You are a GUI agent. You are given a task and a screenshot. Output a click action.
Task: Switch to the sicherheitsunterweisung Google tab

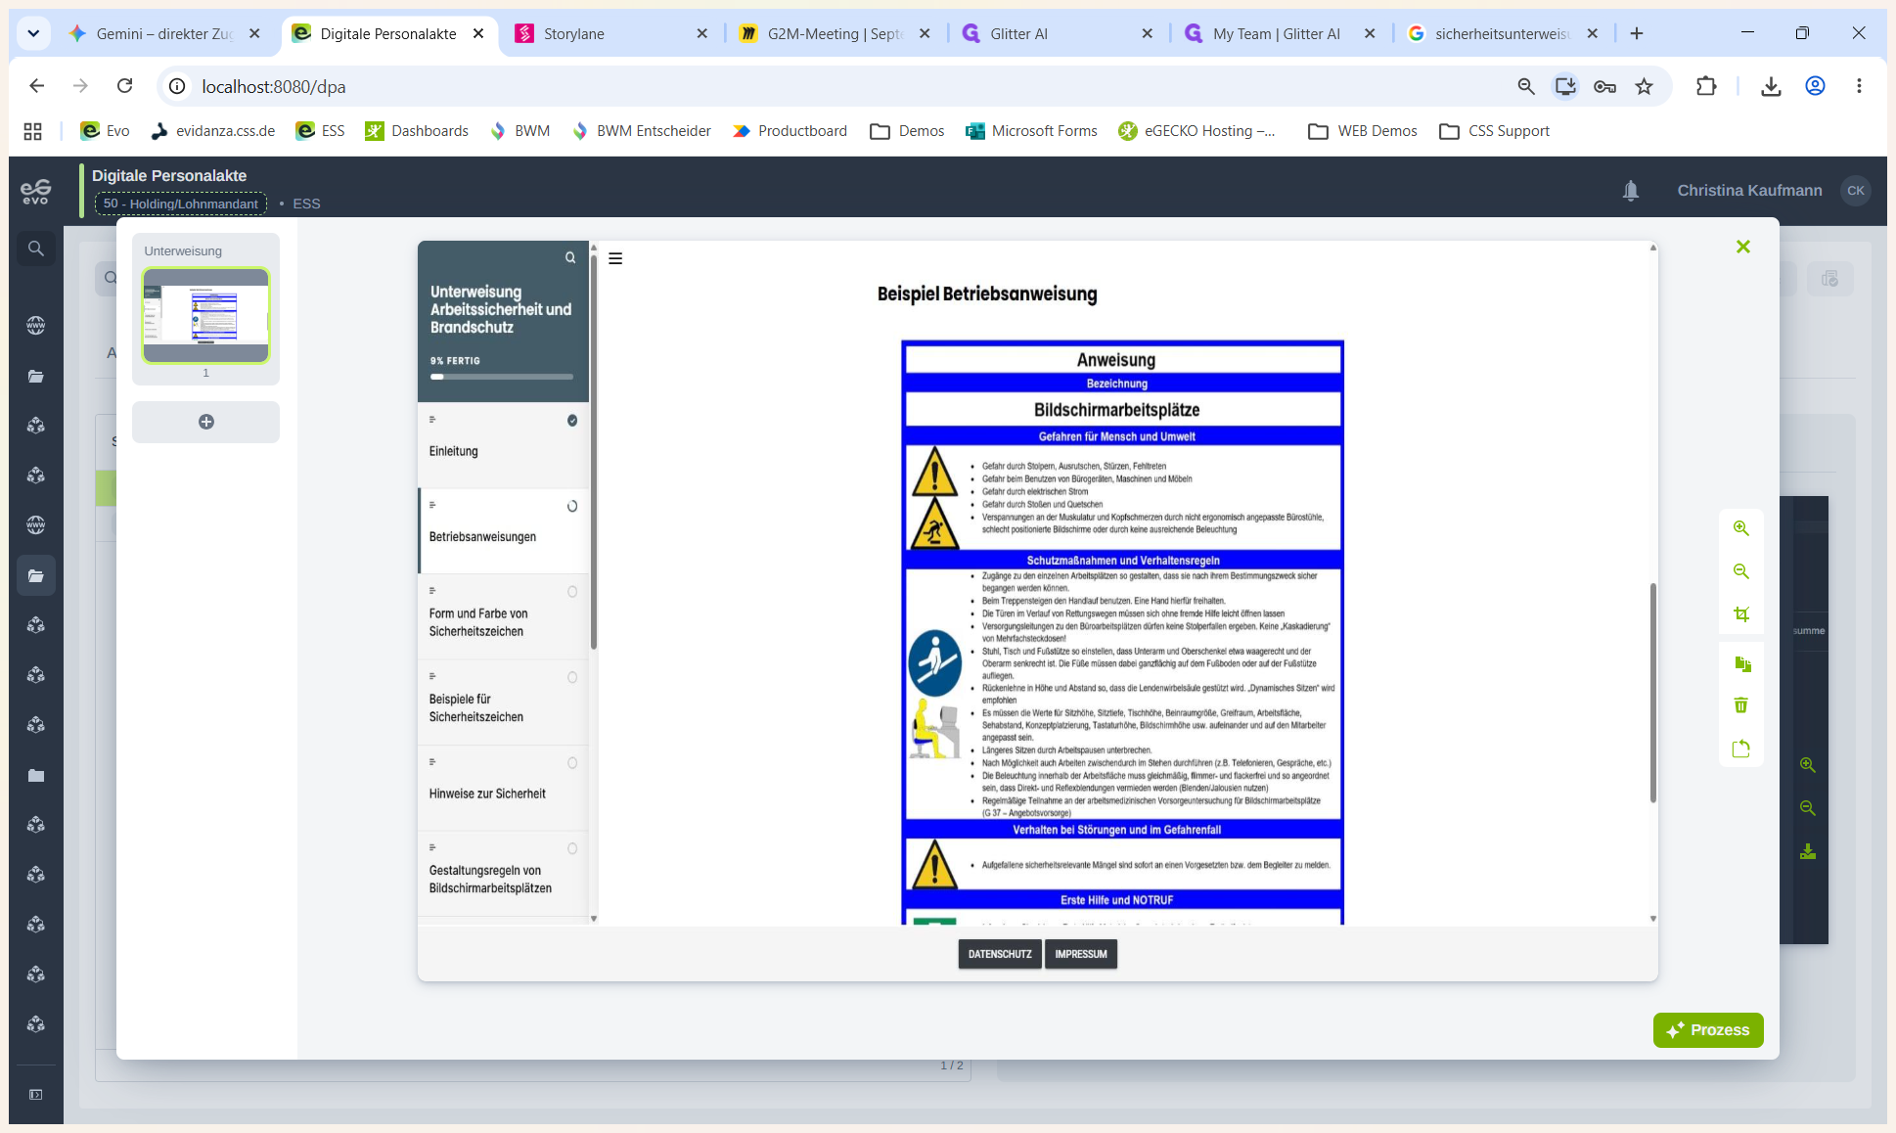click(1501, 33)
